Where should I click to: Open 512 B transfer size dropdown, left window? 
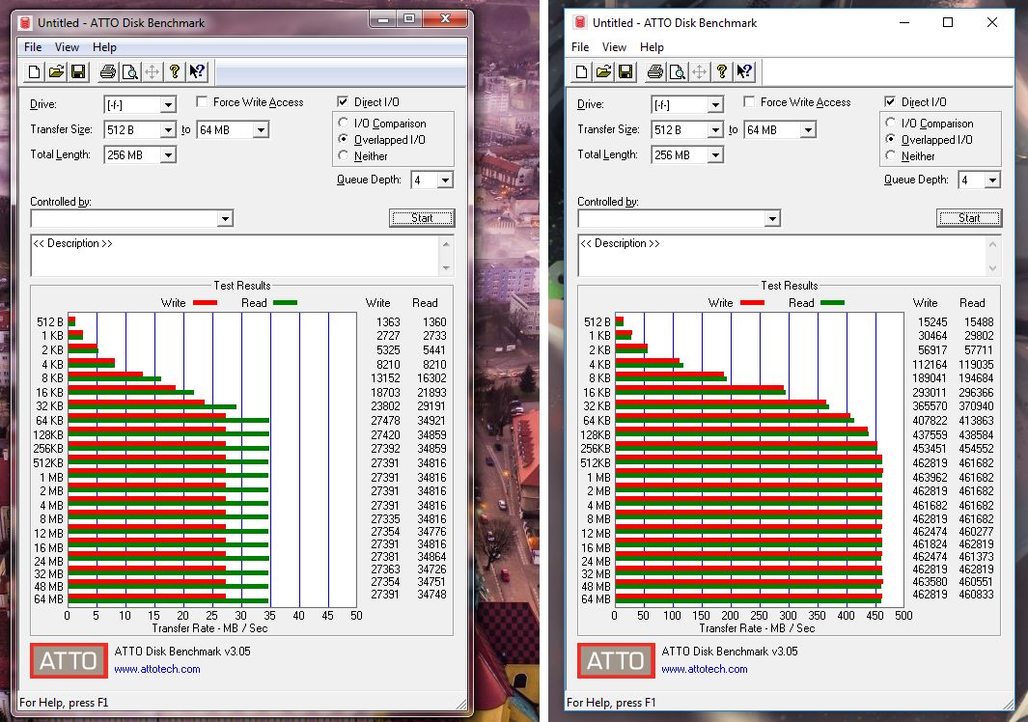[x=169, y=130]
